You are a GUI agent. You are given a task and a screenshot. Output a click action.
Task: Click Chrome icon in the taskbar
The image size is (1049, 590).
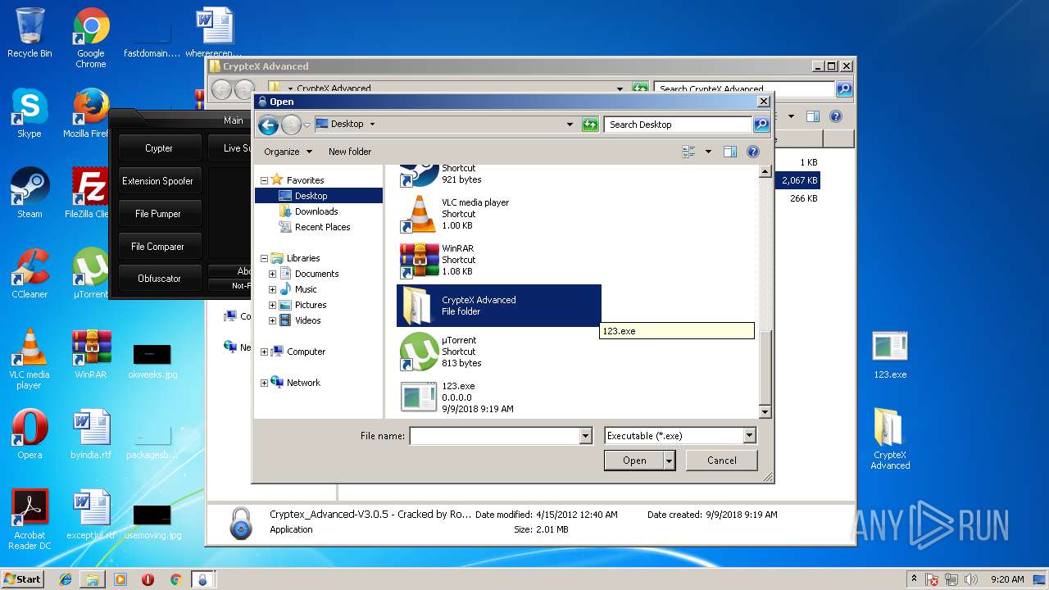coord(175,579)
